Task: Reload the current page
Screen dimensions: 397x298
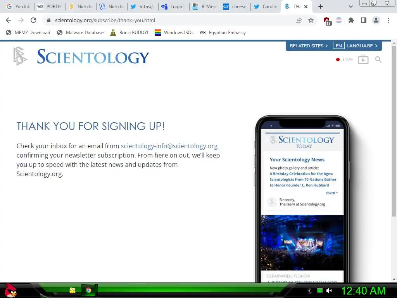Action: tap(33, 20)
